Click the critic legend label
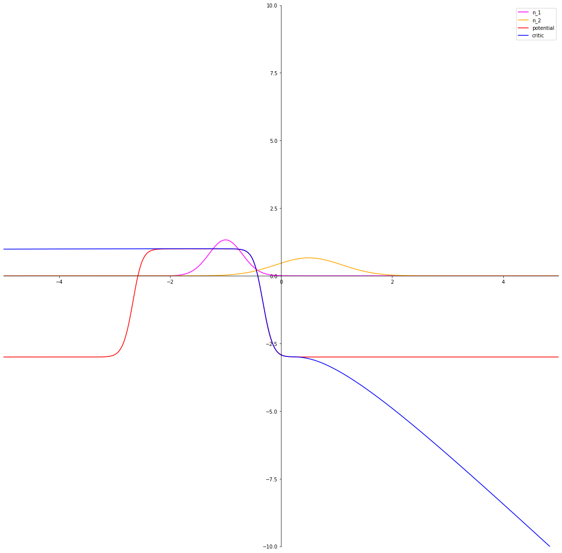This screenshot has width=562, height=553. (x=538, y=35)
